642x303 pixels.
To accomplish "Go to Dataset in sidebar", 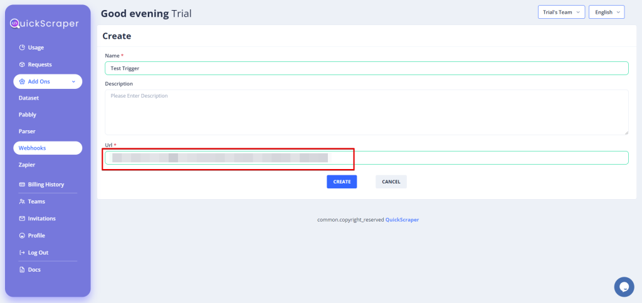I will pos(29,98).
